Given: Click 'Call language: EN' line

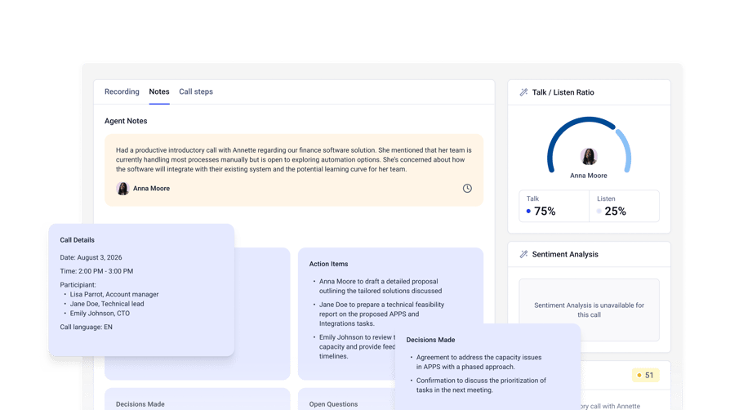Looking at the screenshot, I should click(x=86, y=327).
